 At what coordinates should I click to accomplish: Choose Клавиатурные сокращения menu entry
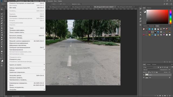tap(26, 83)
